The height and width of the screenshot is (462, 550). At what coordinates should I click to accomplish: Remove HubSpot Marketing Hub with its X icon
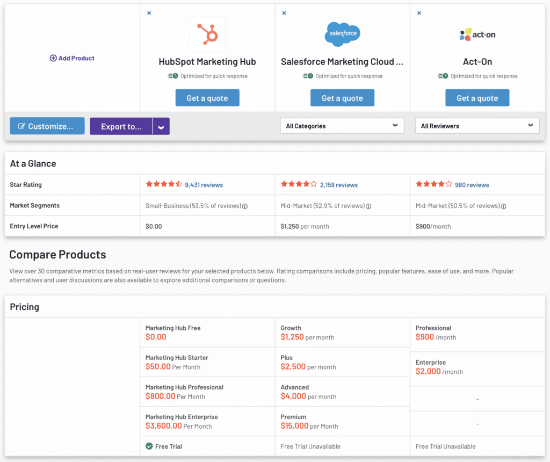tap(149, 13)
